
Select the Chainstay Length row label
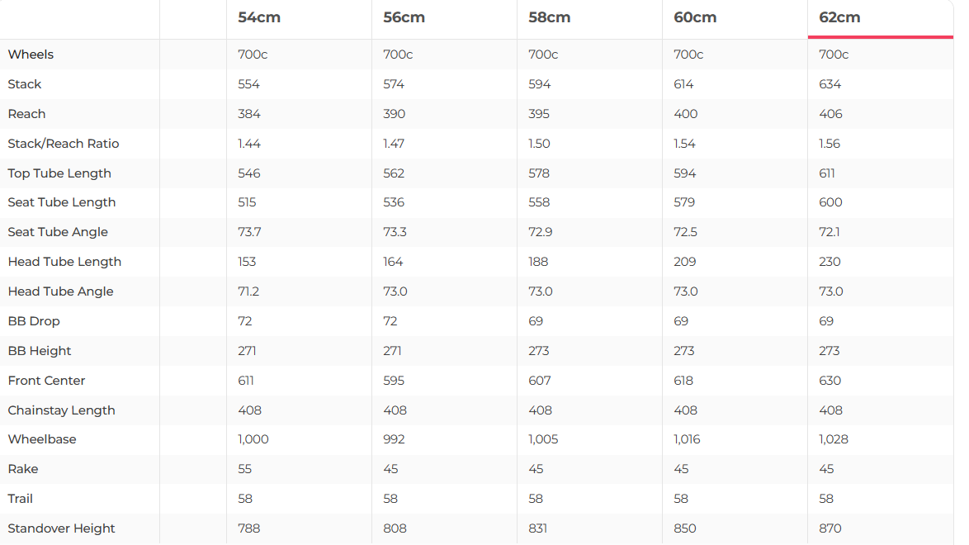click(x=61, y=410)
